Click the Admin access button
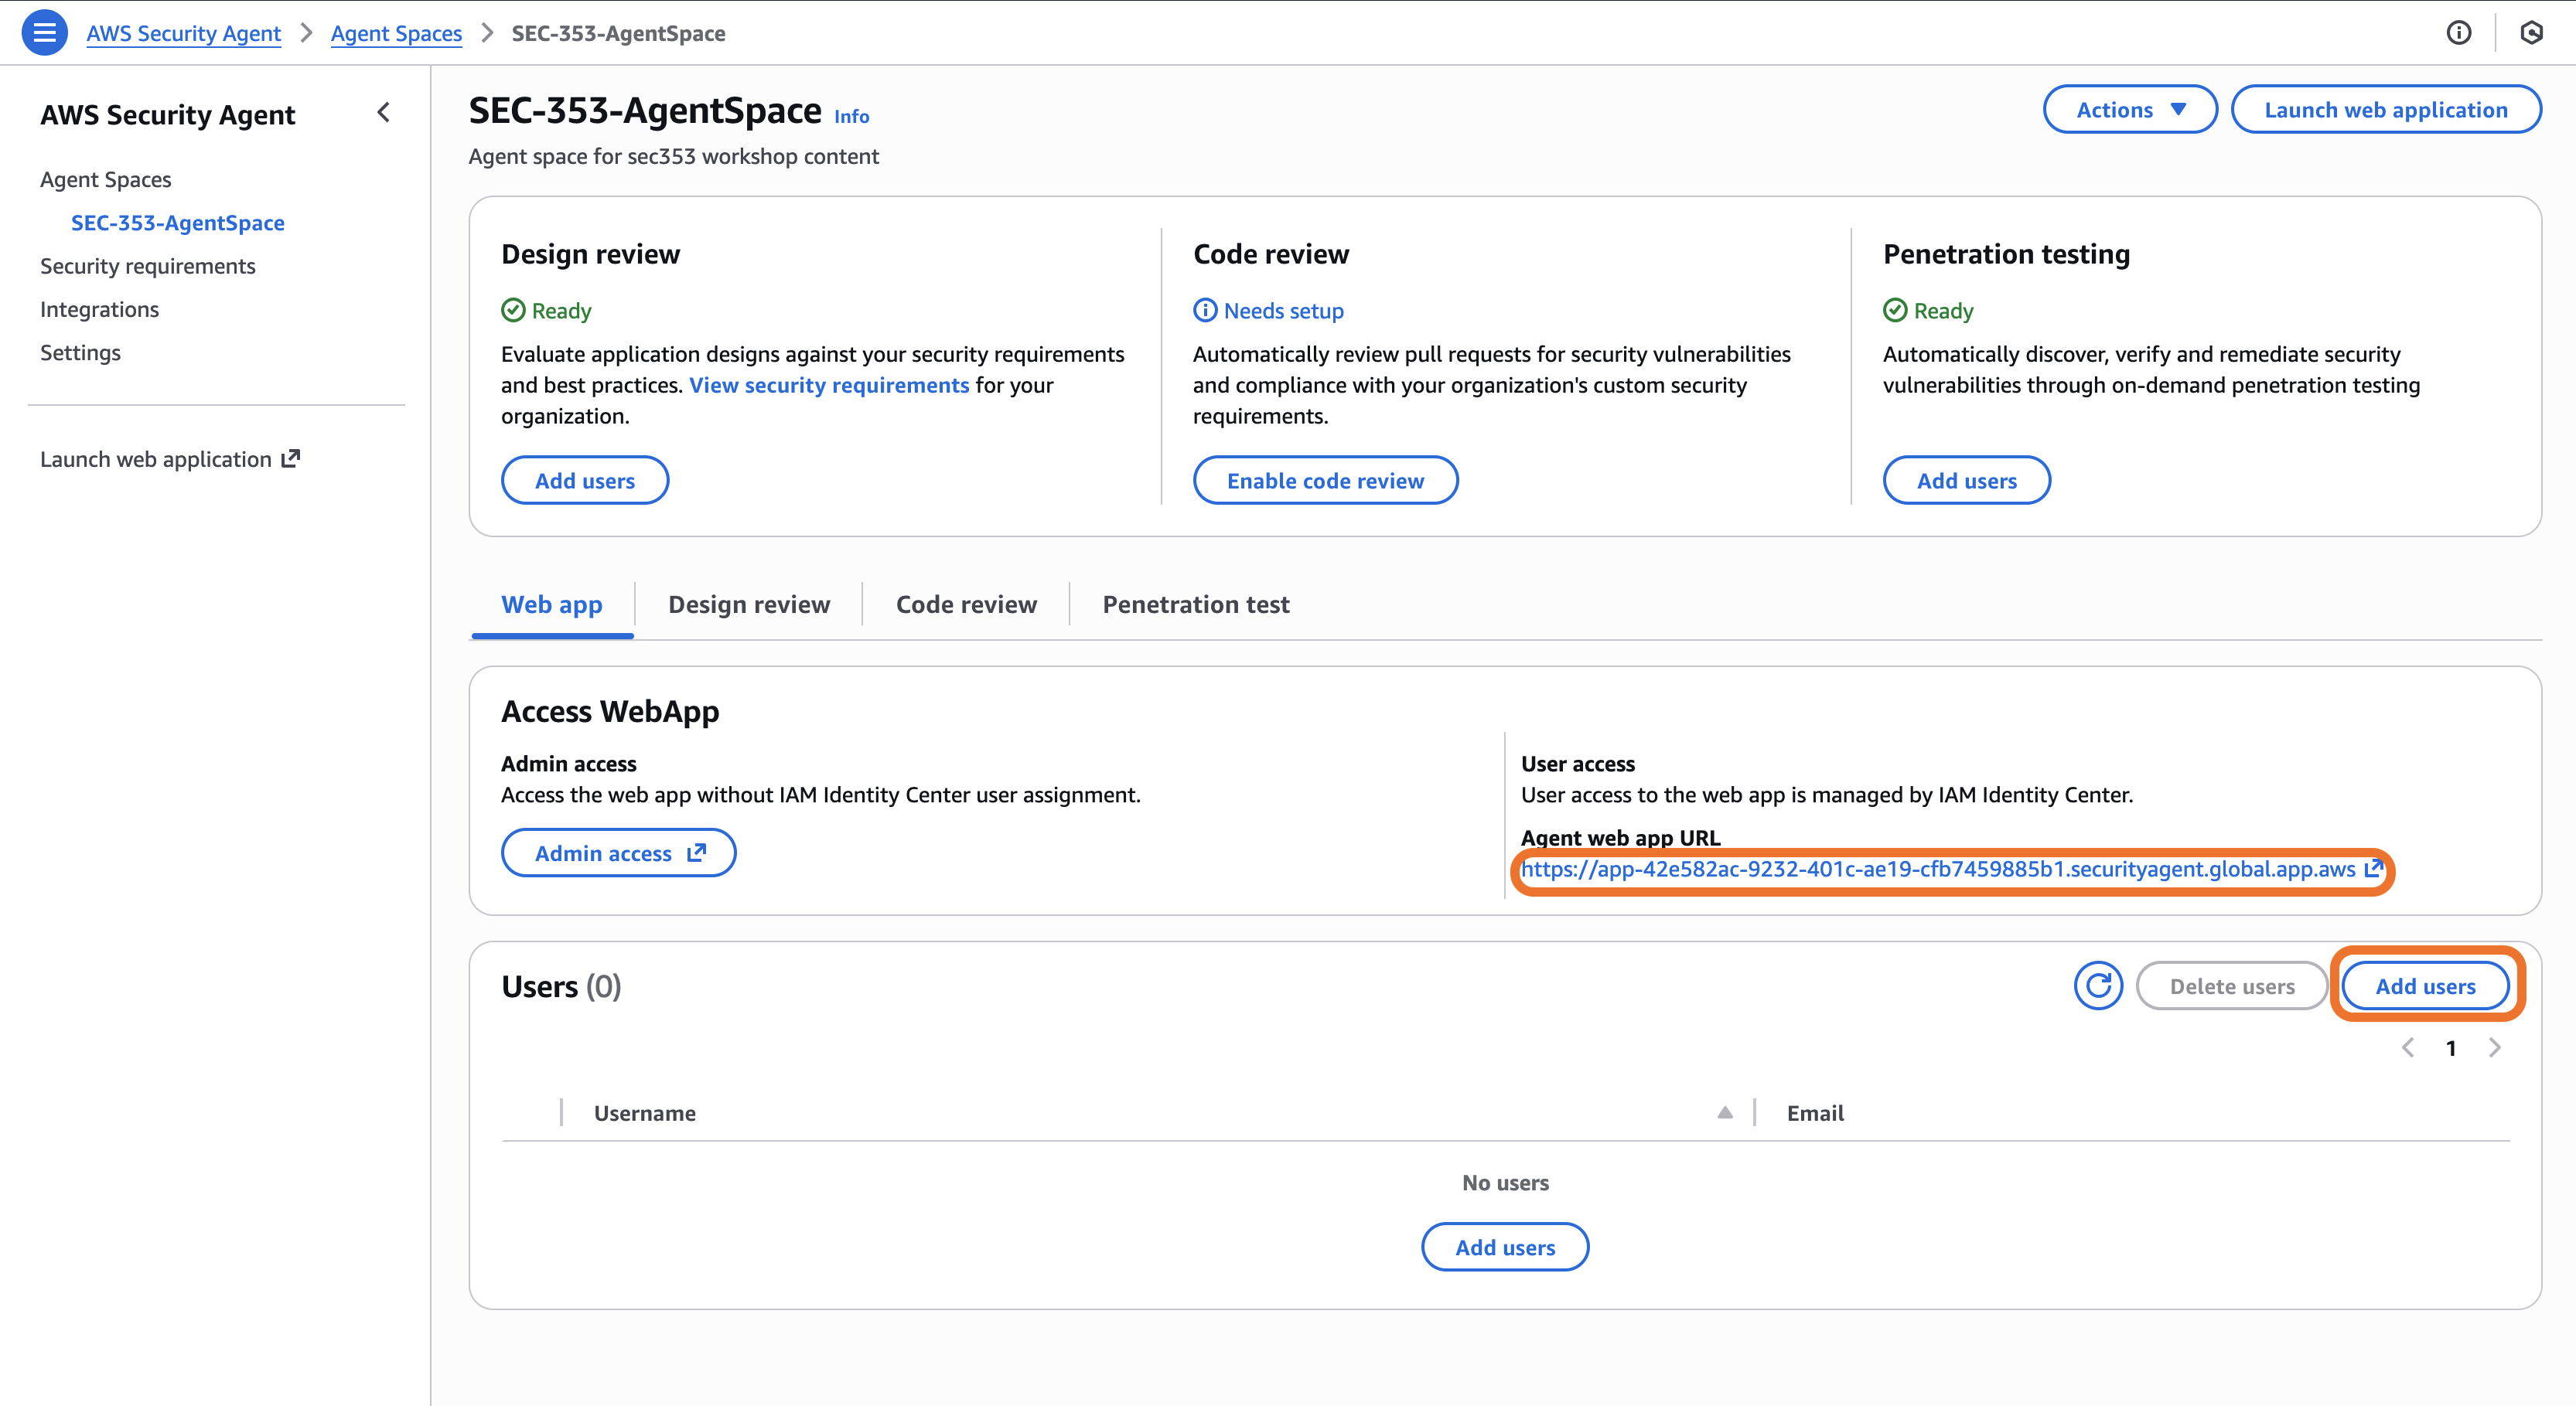The width and height of the screenshot is (2576, 1406). 619,853
